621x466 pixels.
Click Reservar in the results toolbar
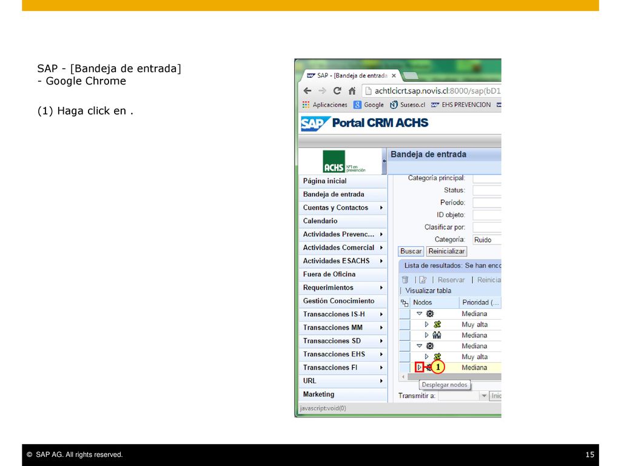451,280
